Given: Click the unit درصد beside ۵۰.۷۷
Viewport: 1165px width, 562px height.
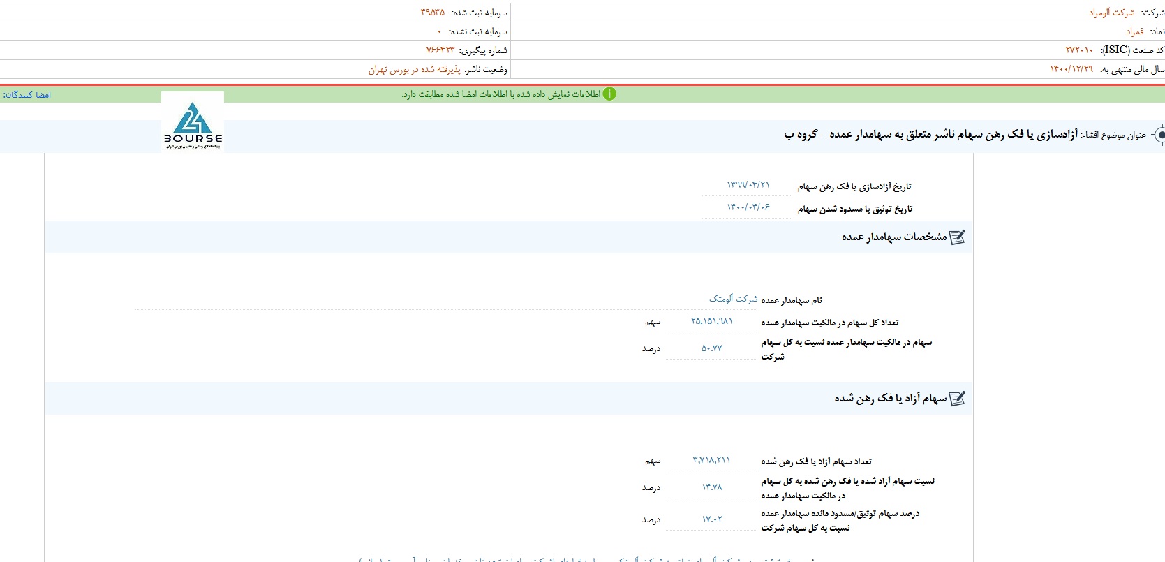Looking at the screenshot, I should 651,348.
